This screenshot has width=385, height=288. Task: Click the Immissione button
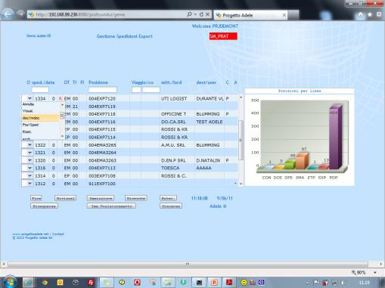[101, 198]
